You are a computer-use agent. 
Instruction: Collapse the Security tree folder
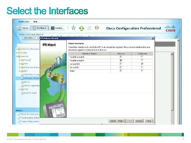click(x=17, y=56)
